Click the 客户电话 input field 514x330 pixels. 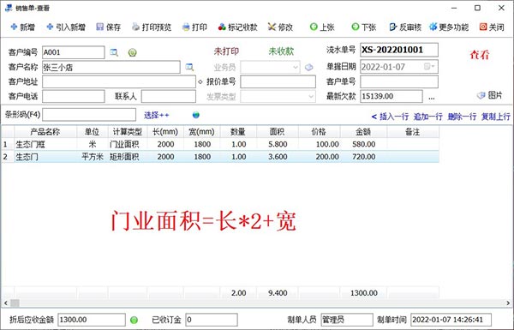point(74,97)
